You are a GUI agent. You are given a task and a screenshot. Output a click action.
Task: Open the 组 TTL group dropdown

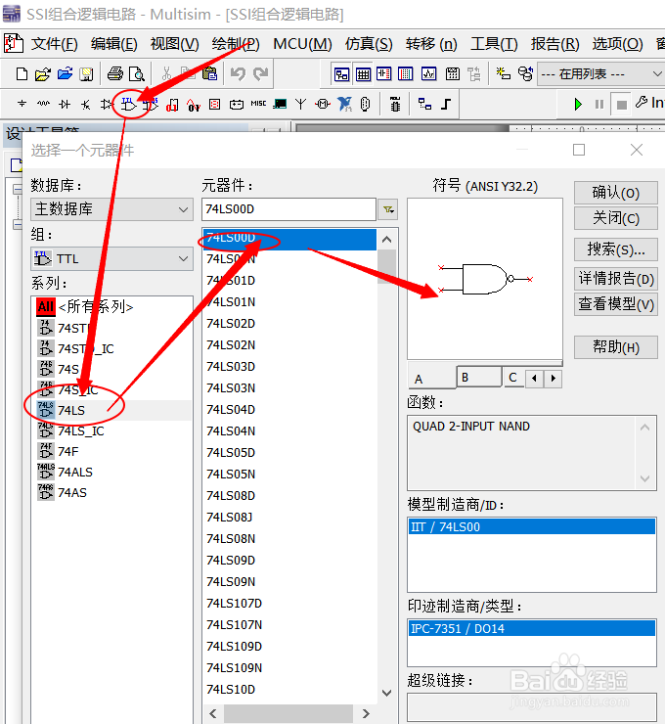point(111,259)
